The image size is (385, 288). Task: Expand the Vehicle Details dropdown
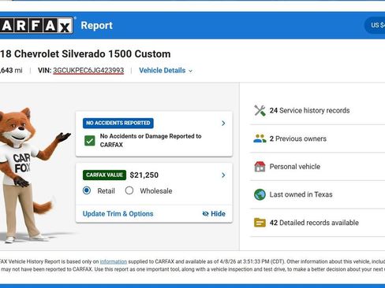(166, 71)
